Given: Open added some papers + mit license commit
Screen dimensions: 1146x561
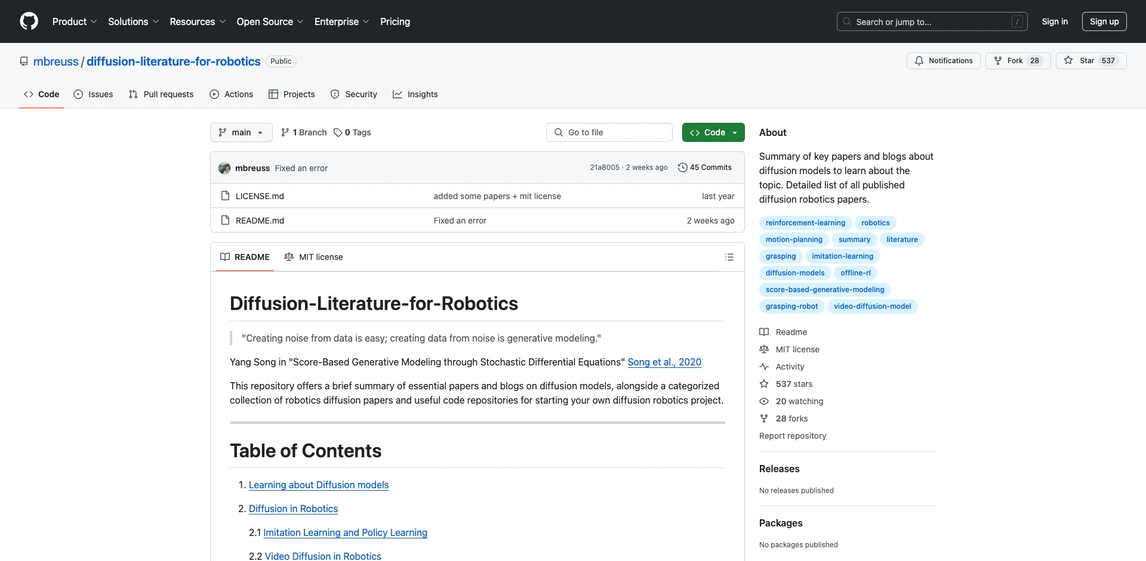Looking at the screenshot, I should pyautogui.click(x=497, y=196).
